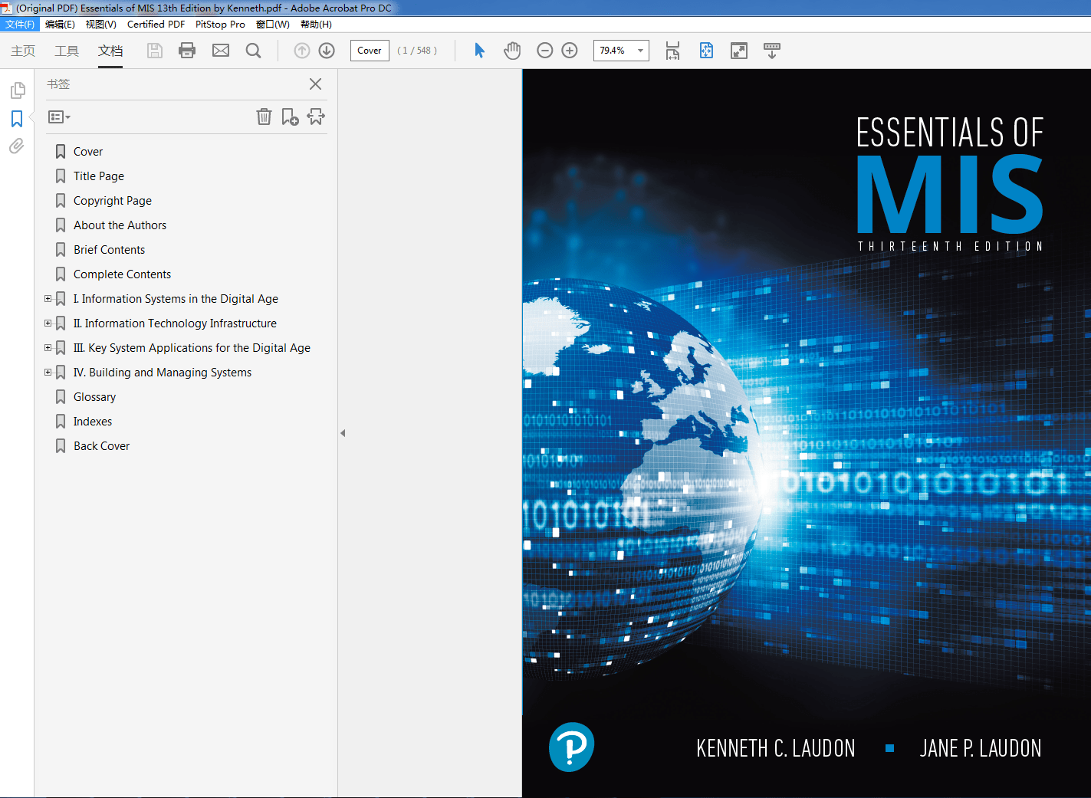
Task: Switch to the 主页 tab
Action: point(22,51)
